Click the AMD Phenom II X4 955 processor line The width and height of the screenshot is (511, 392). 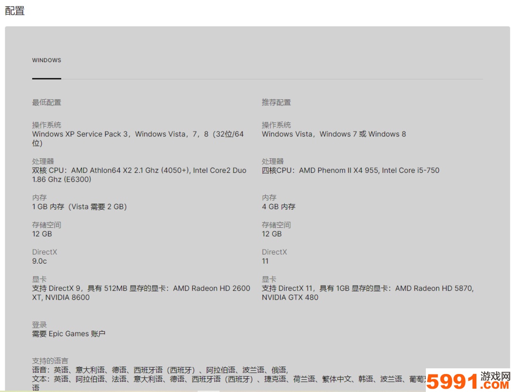click(350, 170)
